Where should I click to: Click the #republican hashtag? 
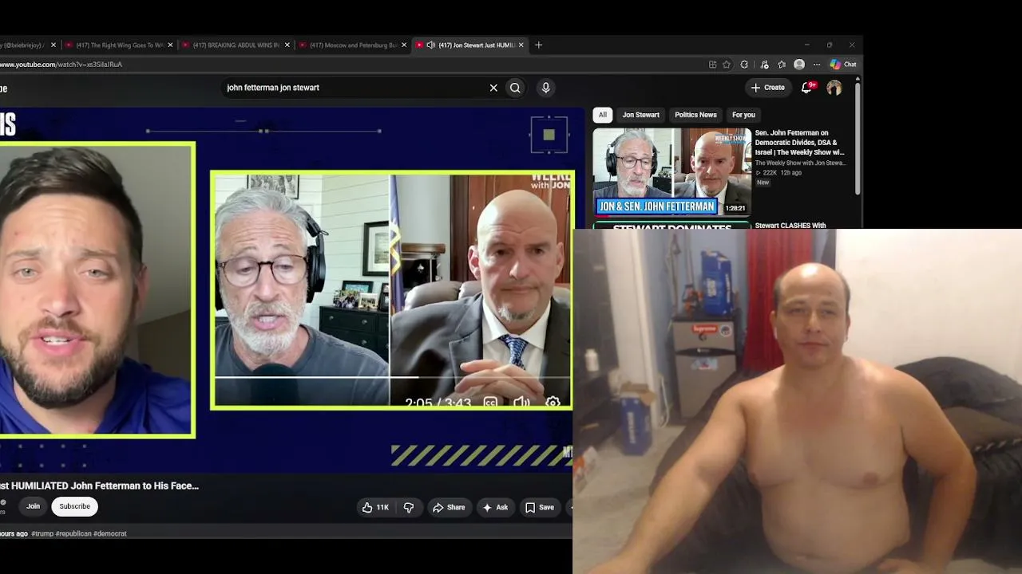73,533
